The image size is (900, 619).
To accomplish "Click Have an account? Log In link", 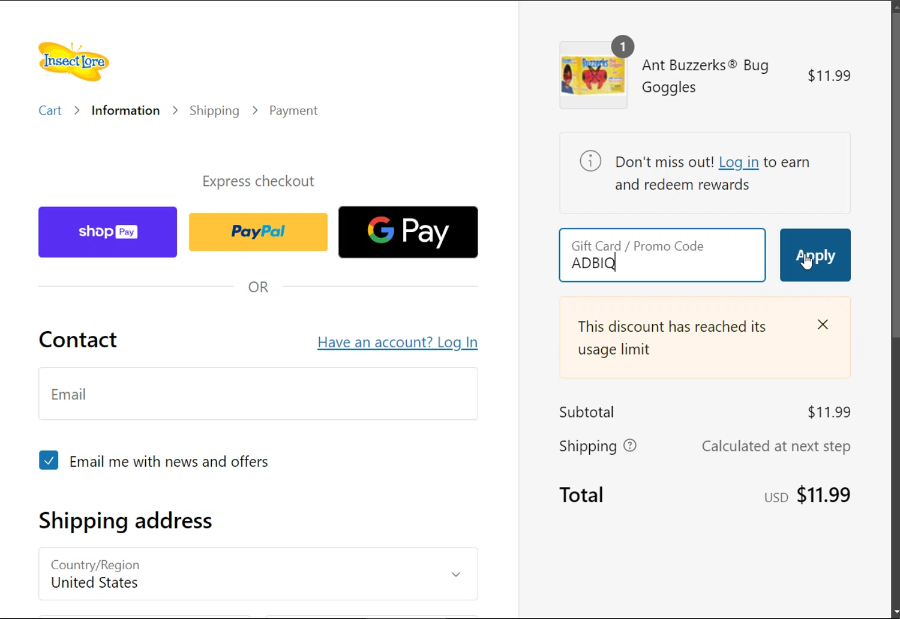I will [397, 342].
